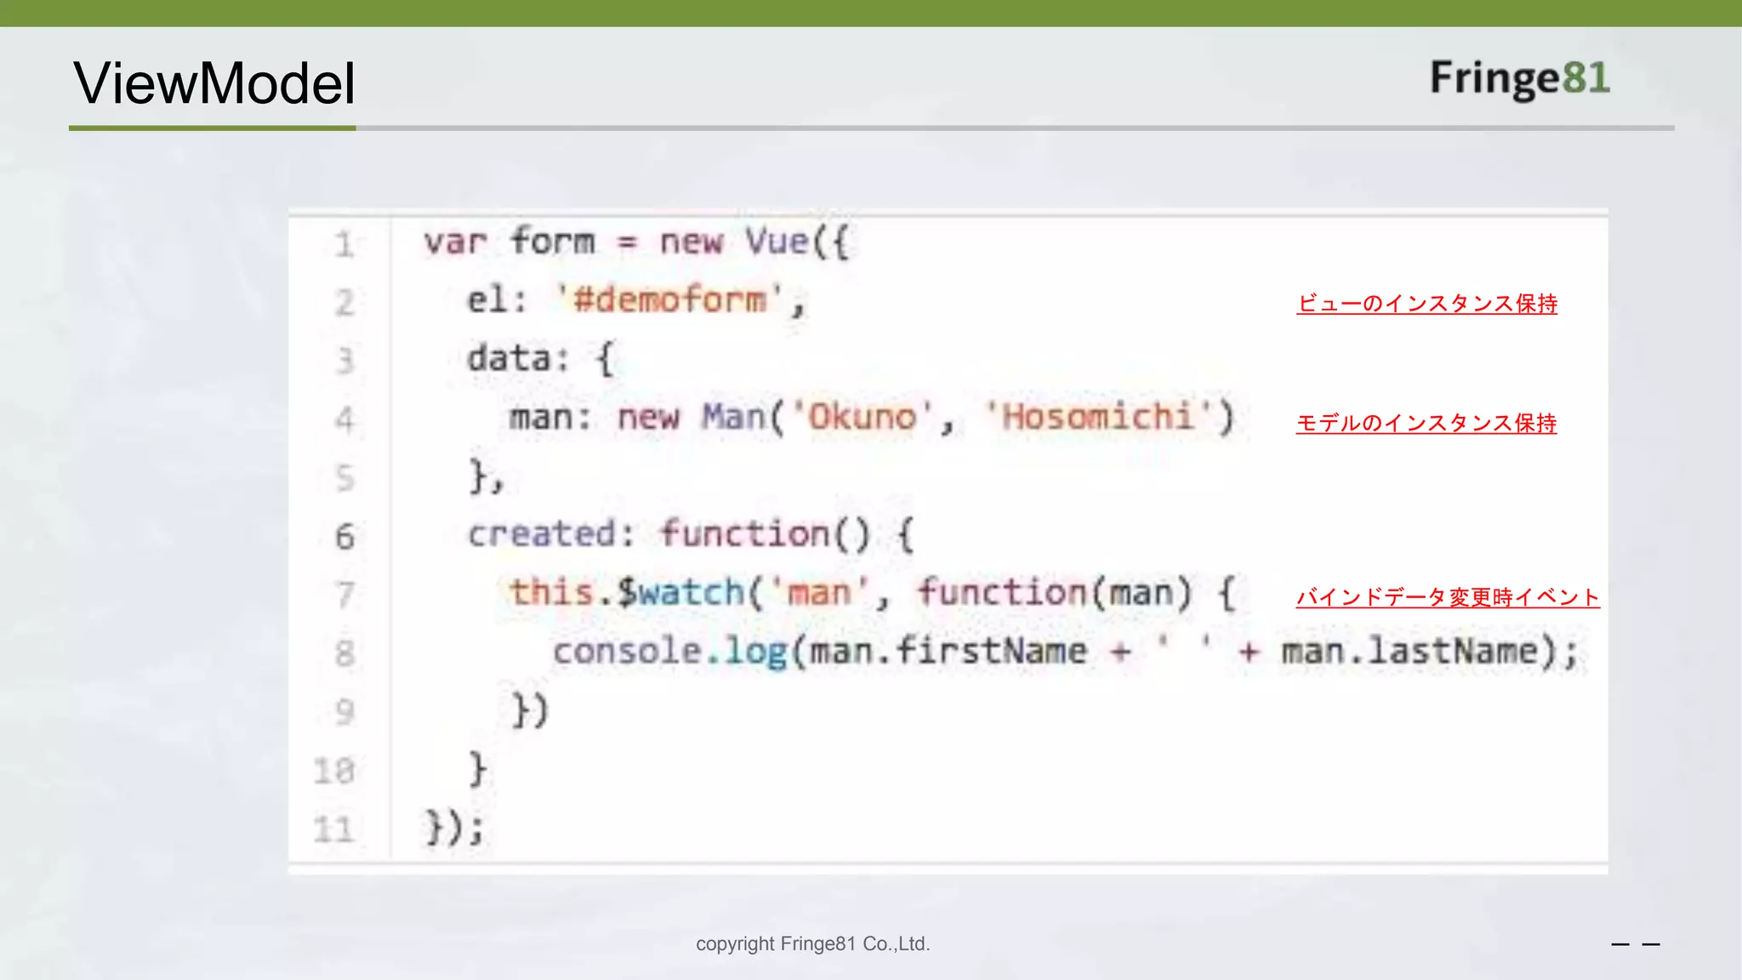Screen dimensions: 1742x980
Task: Click the word Vue in line 1
Action: pyautogui.click(x=777, y=242)
